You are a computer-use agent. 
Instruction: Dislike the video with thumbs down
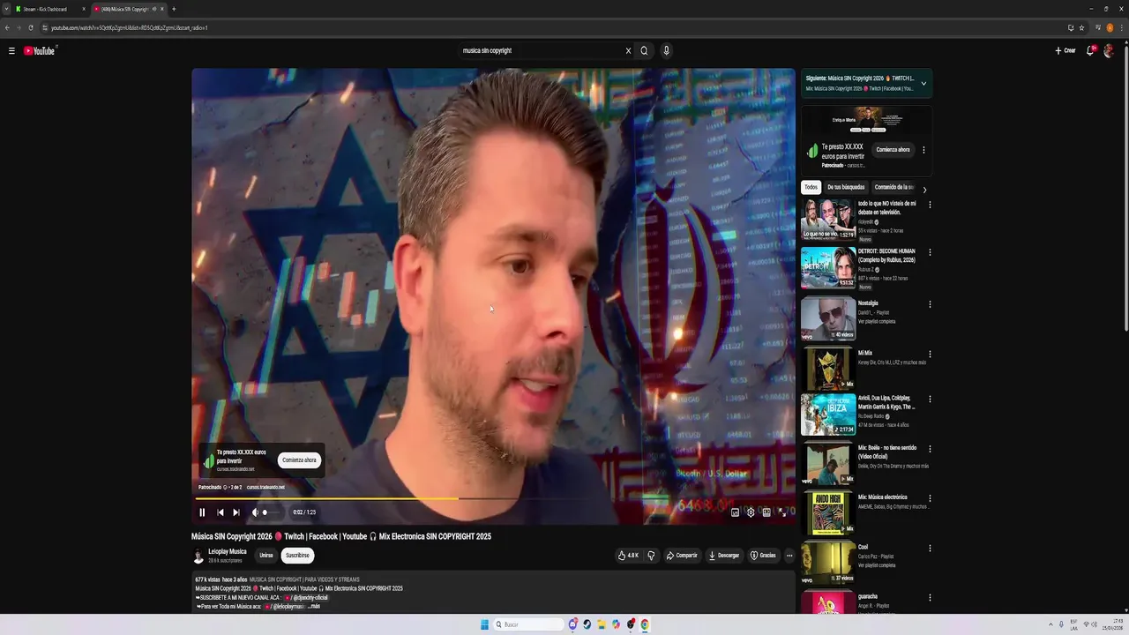(x=651, y=556)
